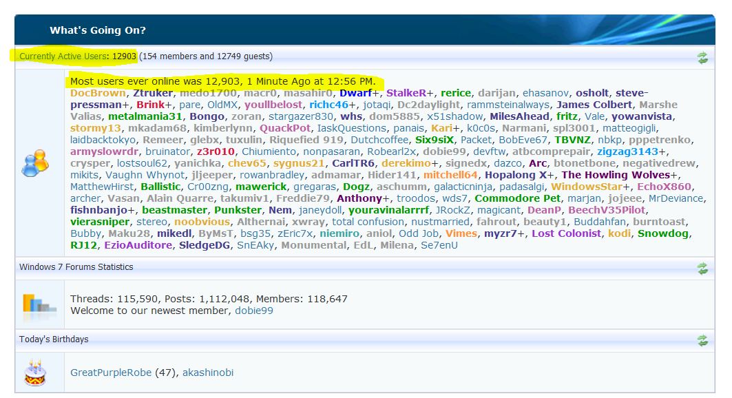Click CarlTR6 username
Image resolution: width=732 pixels, height=398 pixels.
pyautogui.click(x=353, y=163)
